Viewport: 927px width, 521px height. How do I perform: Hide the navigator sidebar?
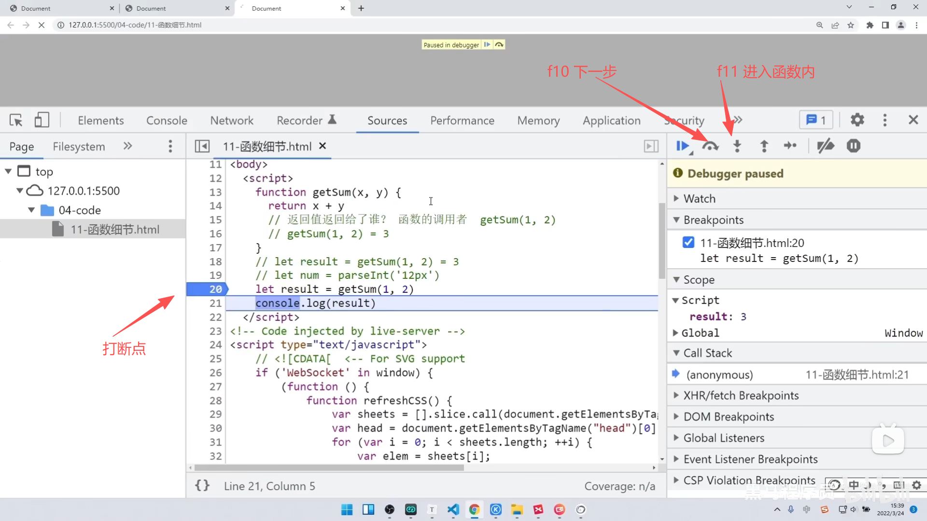(202, 146)
